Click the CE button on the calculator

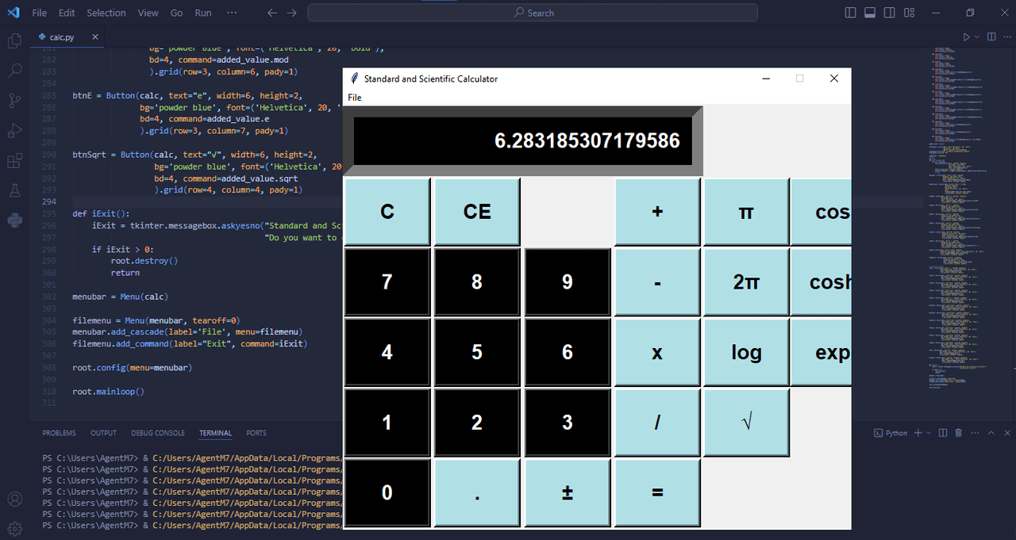[x=477, y=212]
